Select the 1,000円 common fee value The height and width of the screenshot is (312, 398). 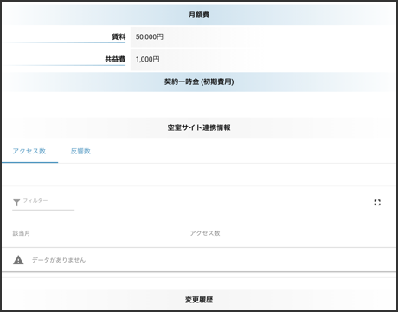click(x=147, y=59)
